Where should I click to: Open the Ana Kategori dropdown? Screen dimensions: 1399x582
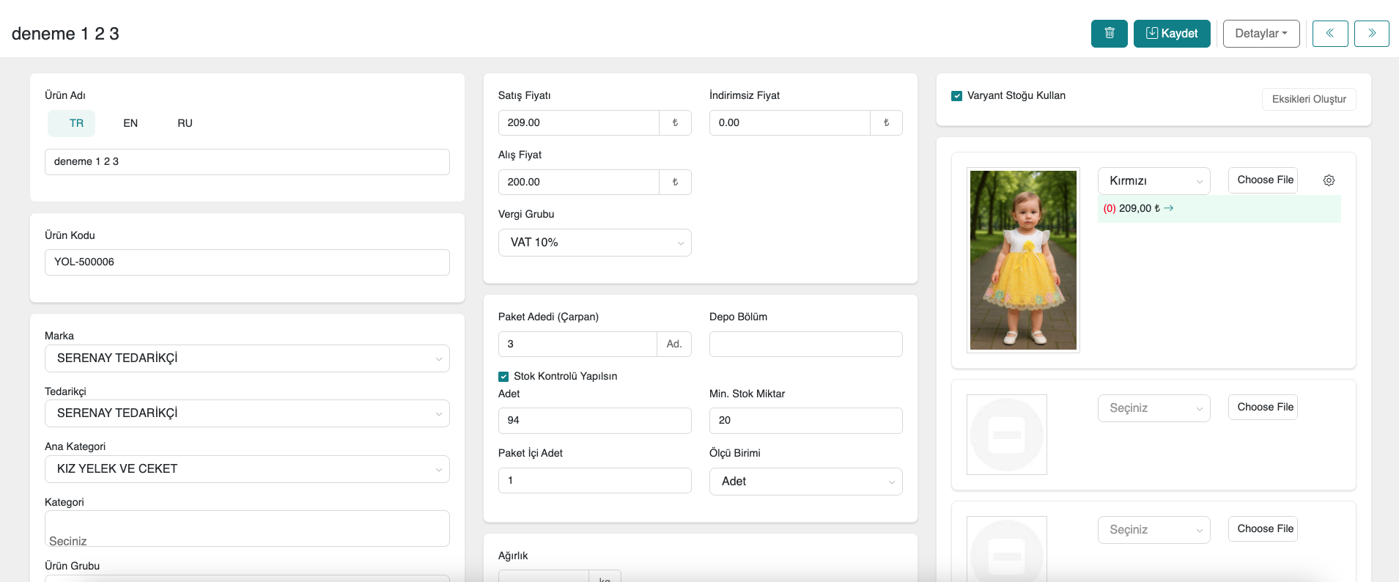247,469
